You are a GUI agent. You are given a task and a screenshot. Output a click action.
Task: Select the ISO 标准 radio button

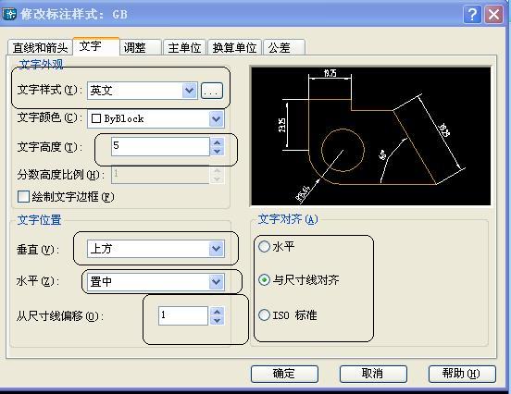point(265,314)
